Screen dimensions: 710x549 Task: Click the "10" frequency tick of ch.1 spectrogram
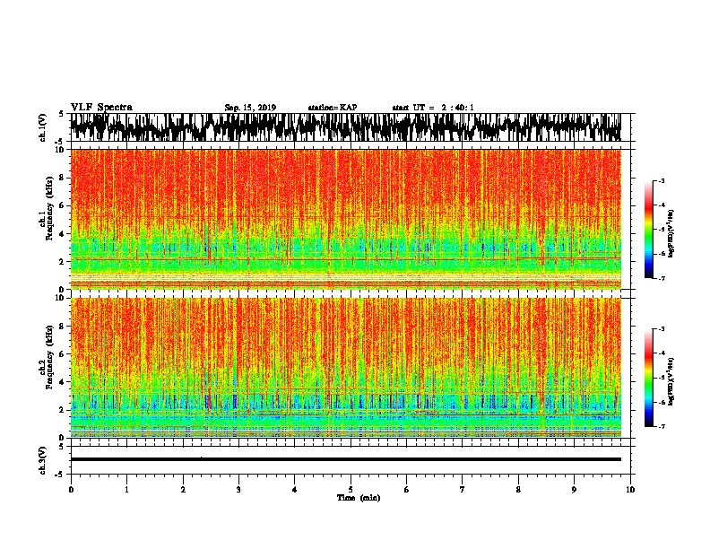pyautogui.click(x=60, y=150)
